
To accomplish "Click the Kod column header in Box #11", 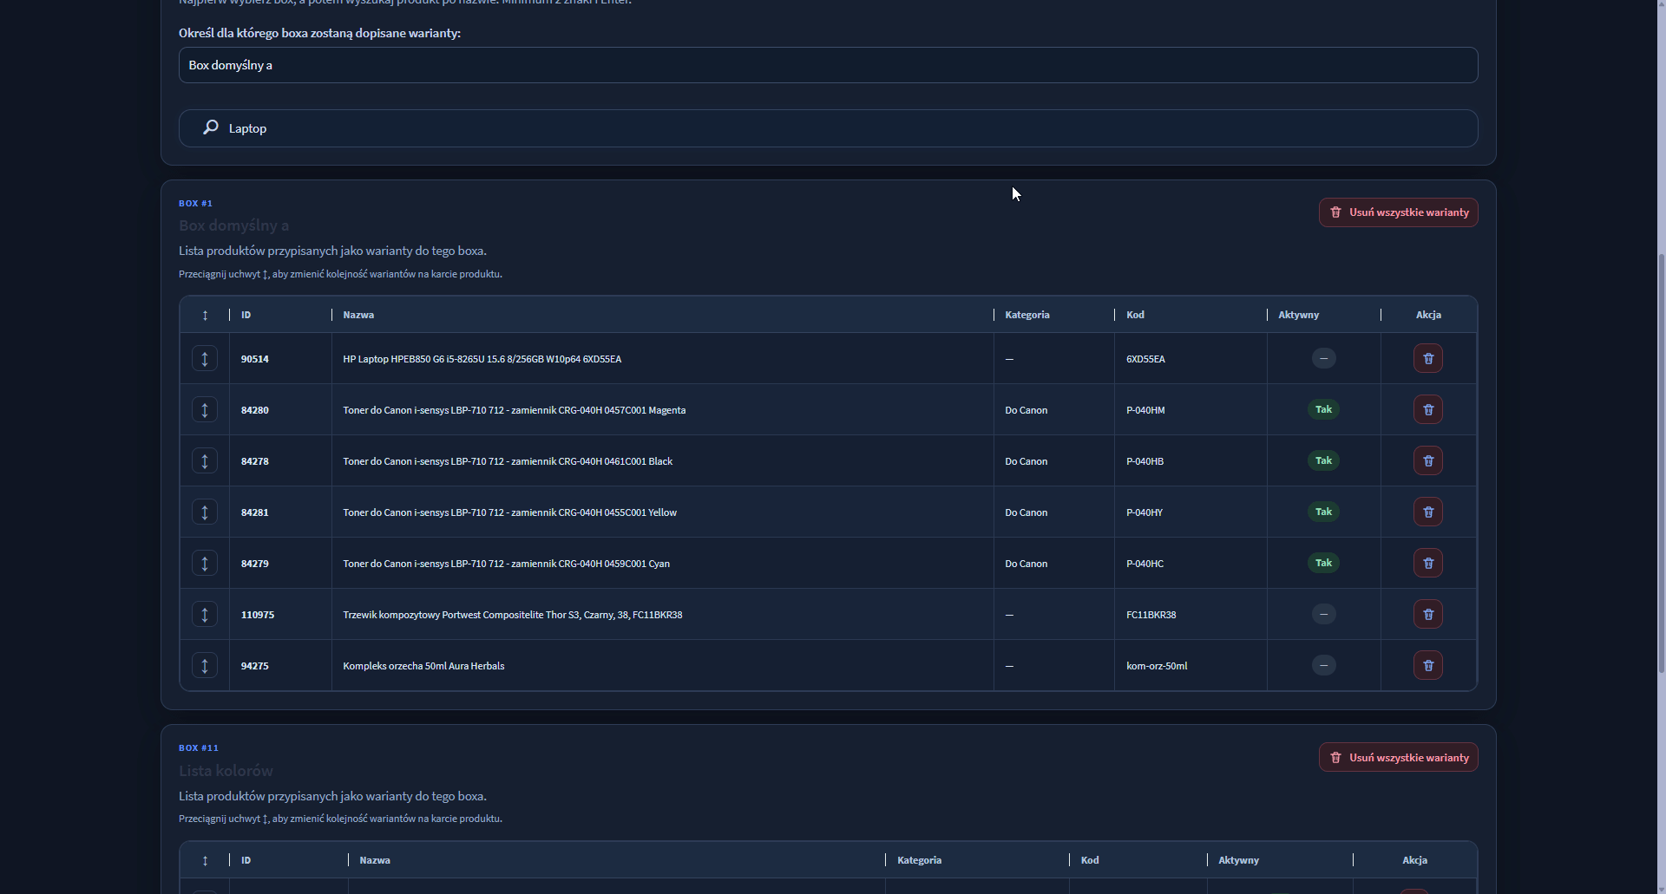I will (1090, 860).
